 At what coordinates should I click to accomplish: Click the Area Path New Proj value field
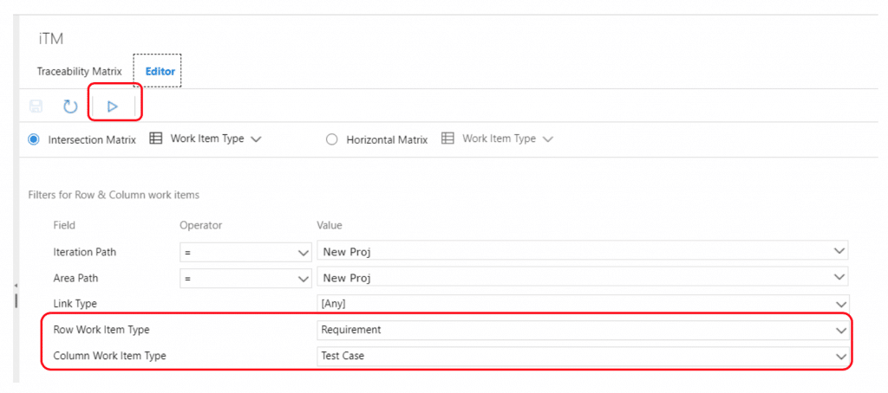(x=583, y=278)
